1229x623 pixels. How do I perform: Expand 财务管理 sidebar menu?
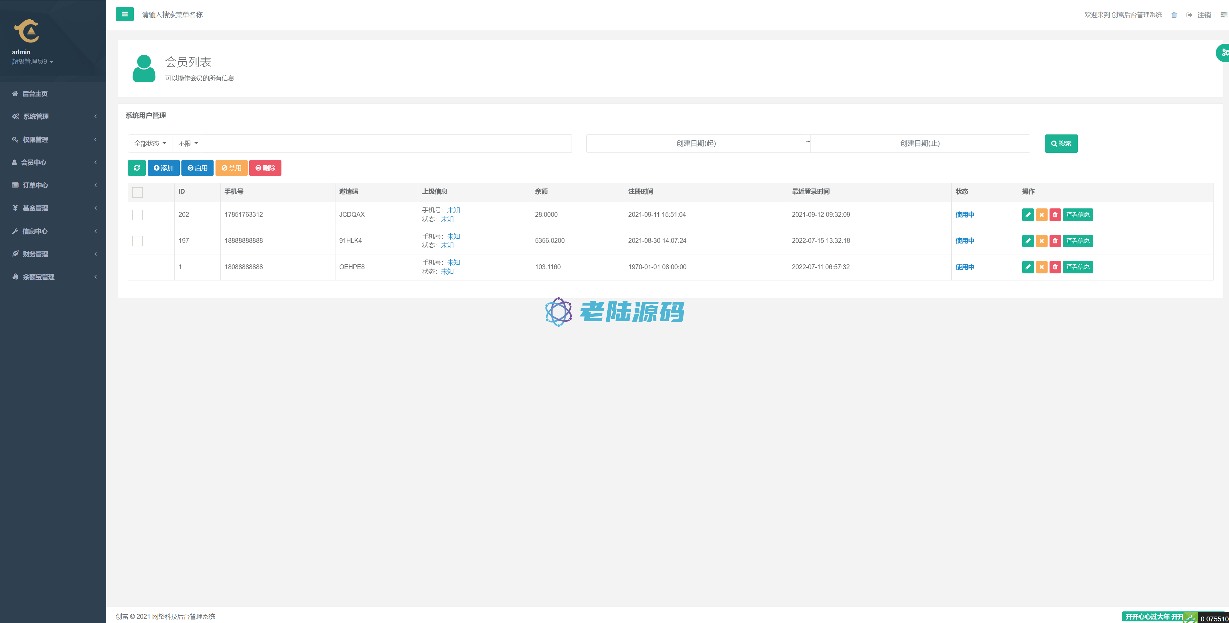pyautogui.click(x=53, y=254)
